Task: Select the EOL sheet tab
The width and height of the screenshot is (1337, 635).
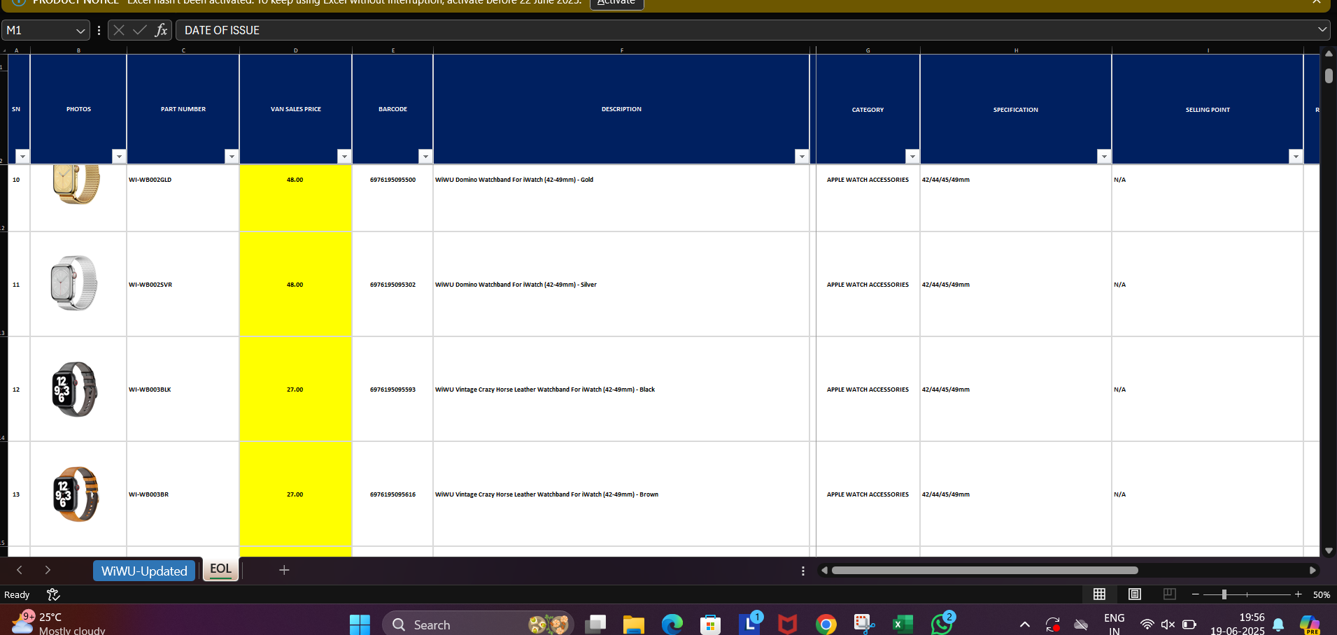Action: (220, 569)
